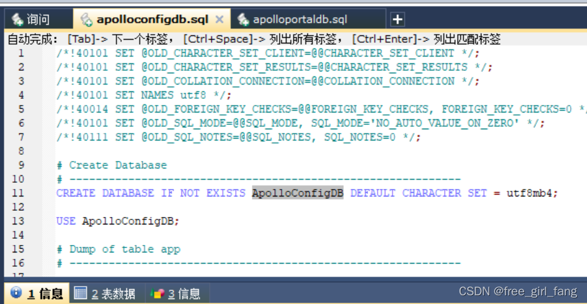Click the OLD_CHARACTER_SET_CLIENT statement on line 1
The width and height of the screenshot is (587, 304).
(x=267, y=53)
